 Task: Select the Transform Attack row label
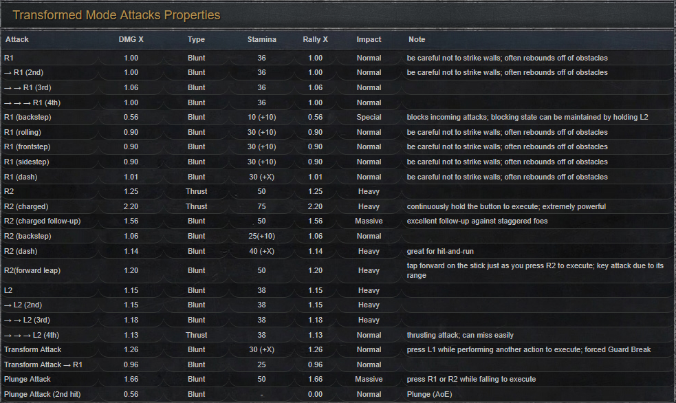33,349
